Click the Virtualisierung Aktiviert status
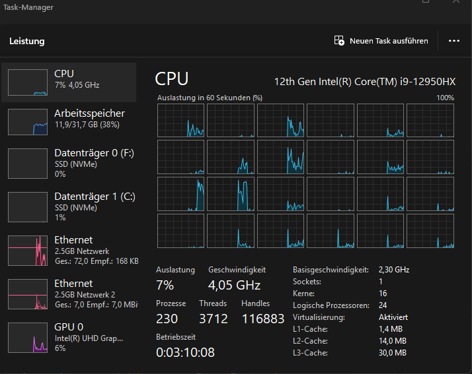Image resolution: width=472 pixels, height=374 pixels. pos(393,317)
